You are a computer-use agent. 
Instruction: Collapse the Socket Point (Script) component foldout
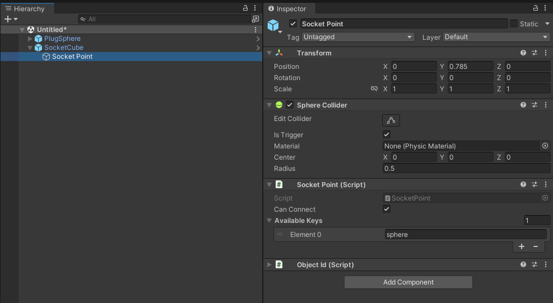(269, 184)
